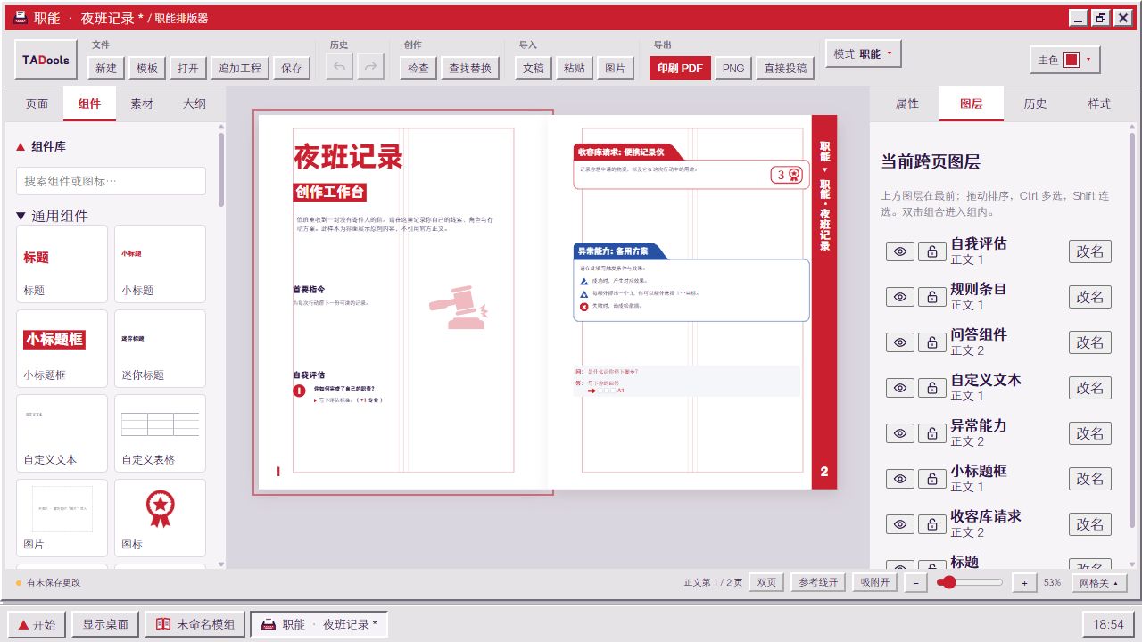1142x642 pixels.
Task: Lock the 问答组件 layer
Action: coord(932,342)
